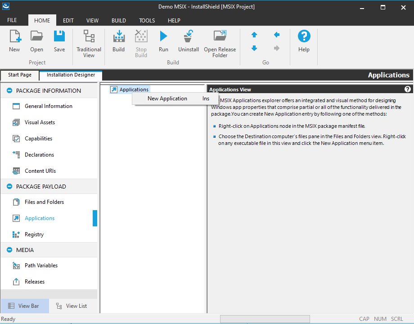Switch to the TOOLS ribbon tab
The height and width of the screenshot is (324, 414).
tap(147, 20)
